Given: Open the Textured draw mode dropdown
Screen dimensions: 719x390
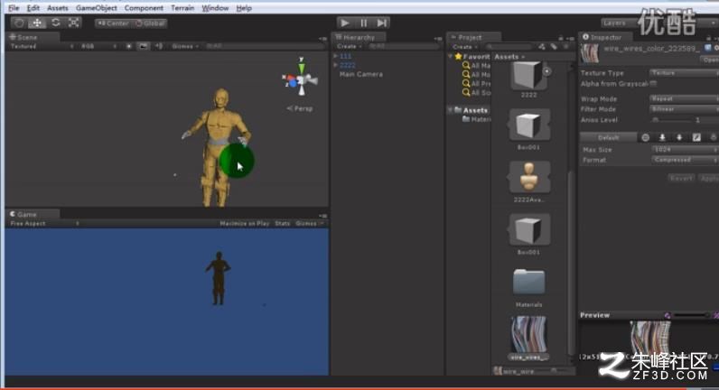Looking at the screenshot, I should (42, 46).
